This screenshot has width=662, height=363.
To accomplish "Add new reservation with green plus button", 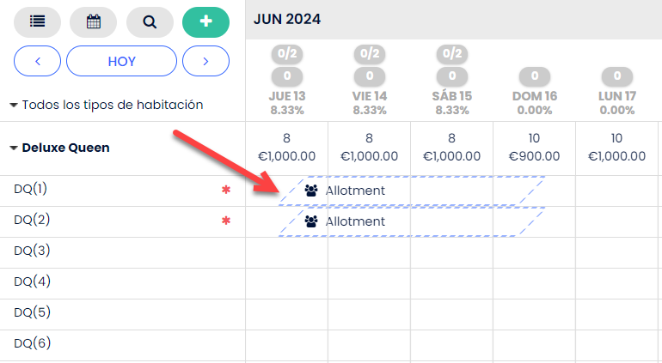I will pyautogui.click(x=205, y=22).
